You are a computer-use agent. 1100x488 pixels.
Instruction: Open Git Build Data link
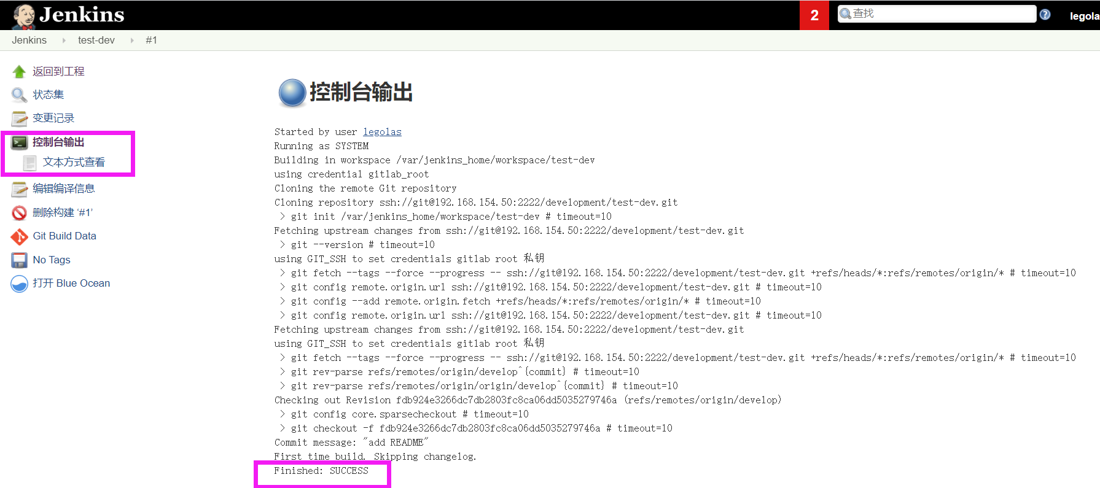64,236
